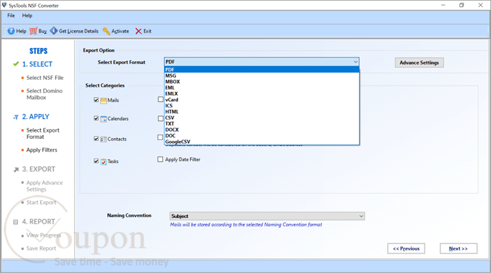Tick the filter checkbox right of Contacts
Image resolution: width=491 pixels, height=273 pixels.
(x=160, y=137)
